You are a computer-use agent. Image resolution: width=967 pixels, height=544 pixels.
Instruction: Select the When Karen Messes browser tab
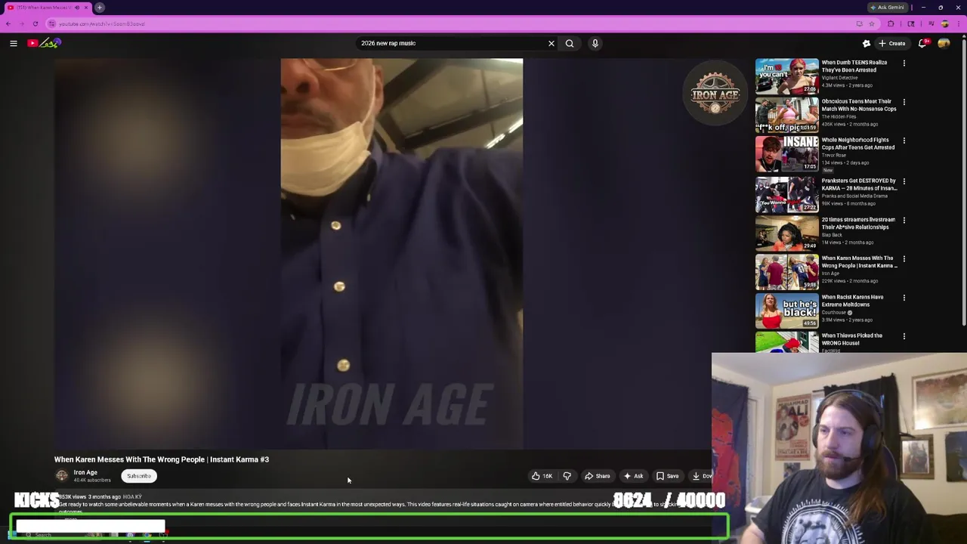[x=47, y=8]
